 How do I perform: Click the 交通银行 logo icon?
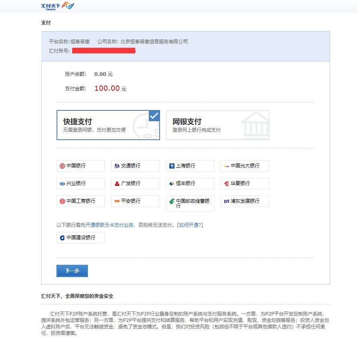(x=117, y=166)
